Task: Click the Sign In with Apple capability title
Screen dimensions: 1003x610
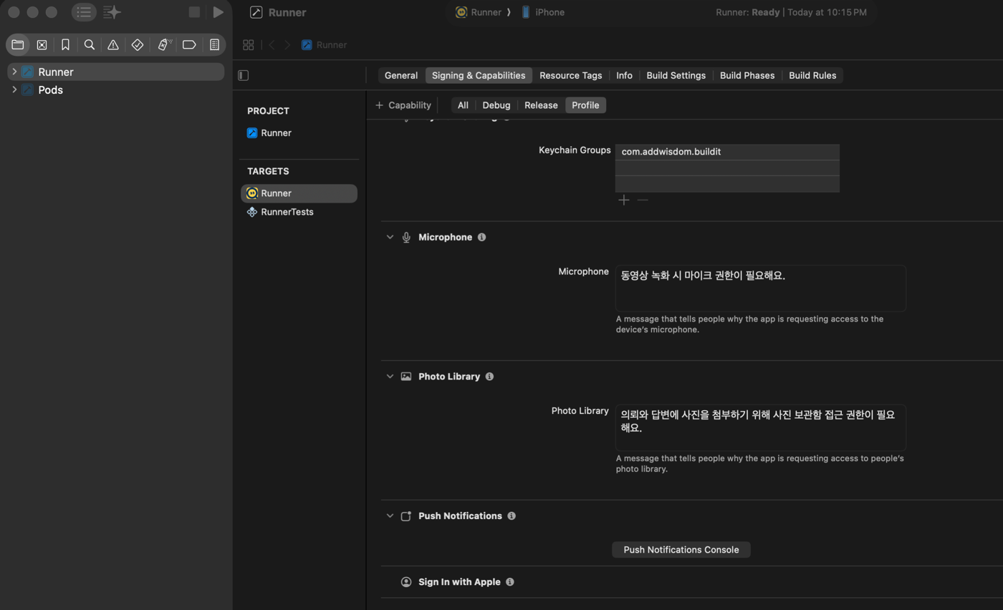Action: pyautogui.click(x=459, y=582)
